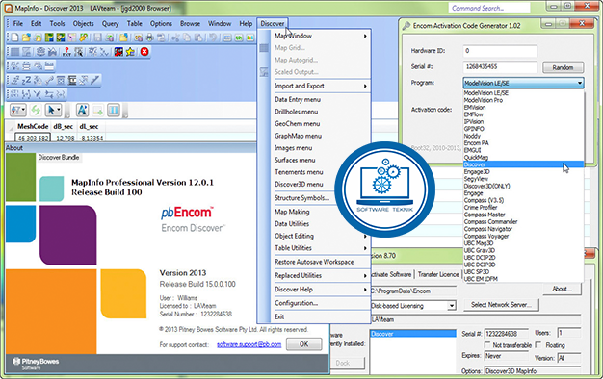Click the Cut scissors icon
The width and height of the screenshot is (603, 379).
[x=175, y=38]
